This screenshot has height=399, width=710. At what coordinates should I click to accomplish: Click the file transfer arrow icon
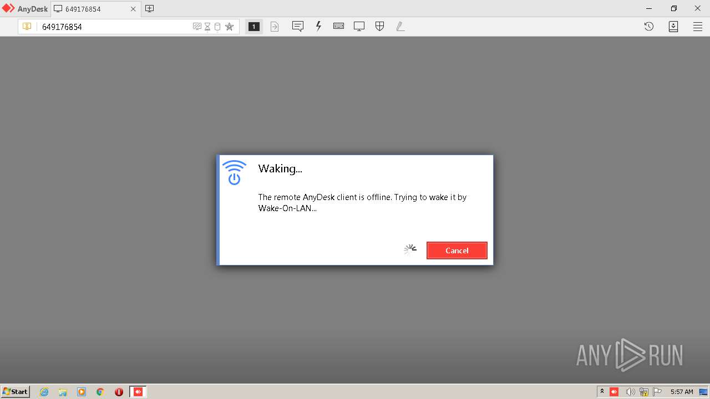point(275,27)
